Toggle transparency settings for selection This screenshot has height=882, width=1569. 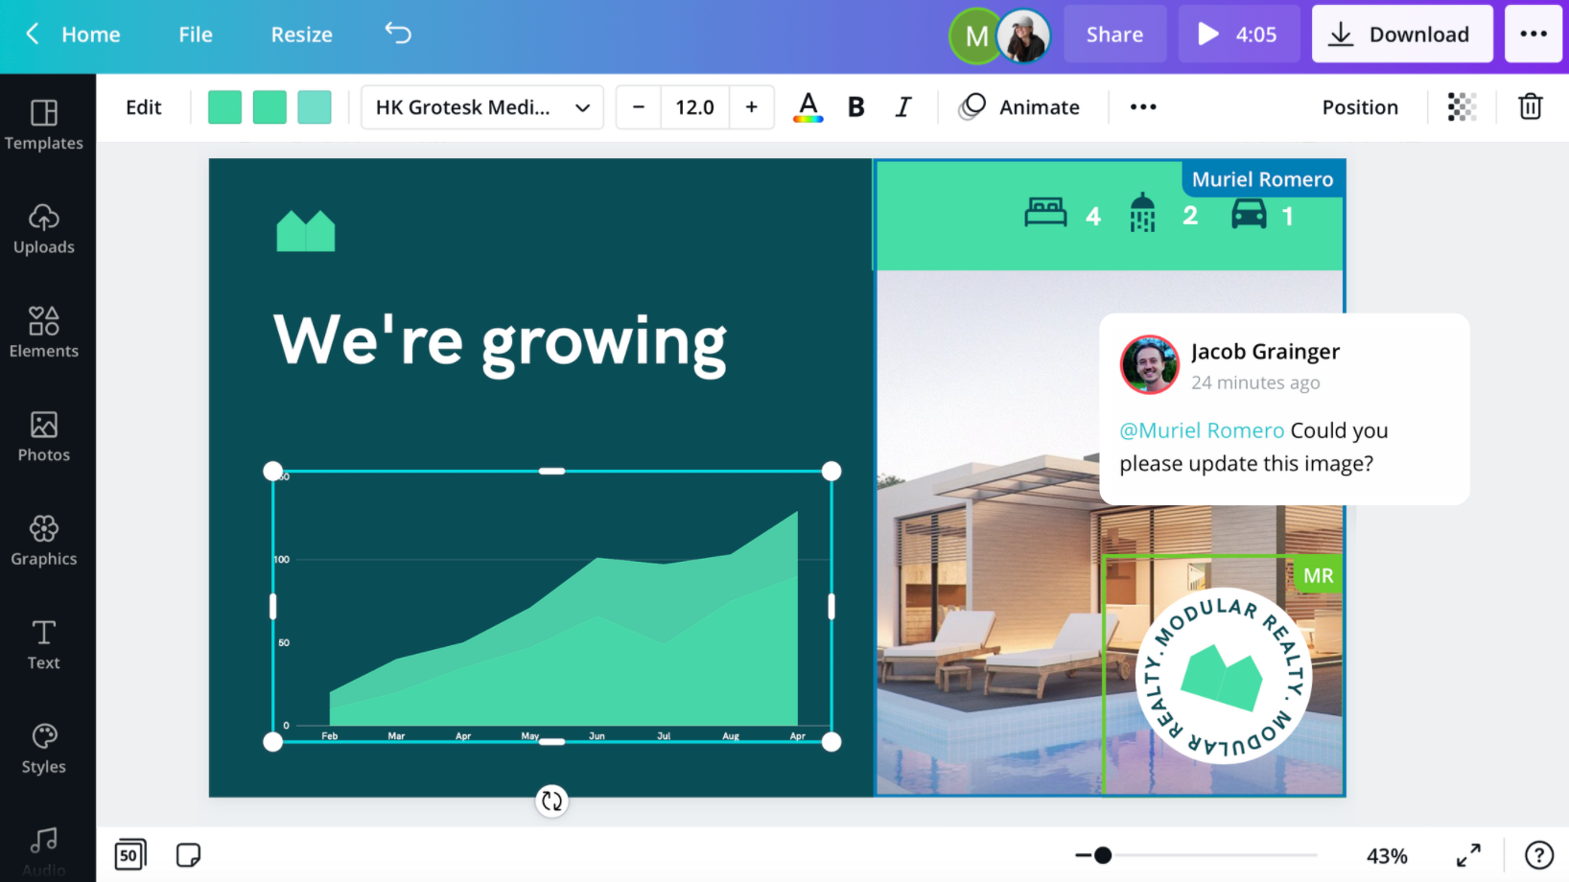(1461, 106)
